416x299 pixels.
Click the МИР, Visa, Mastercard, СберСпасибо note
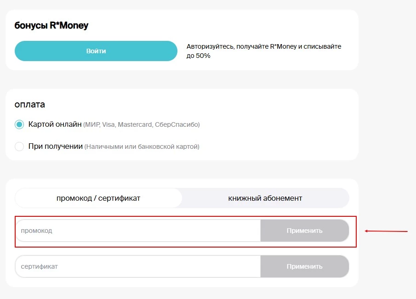click(x=142, y=124)
